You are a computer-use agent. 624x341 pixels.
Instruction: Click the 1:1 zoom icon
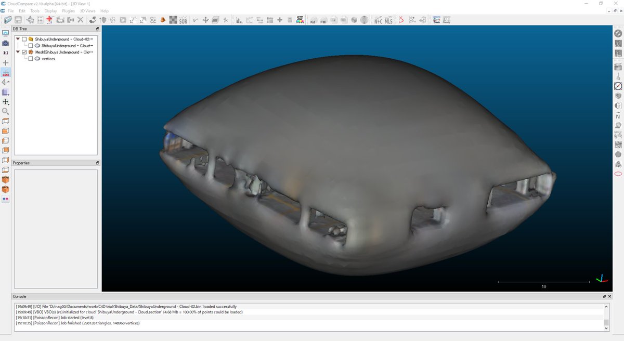5,53
